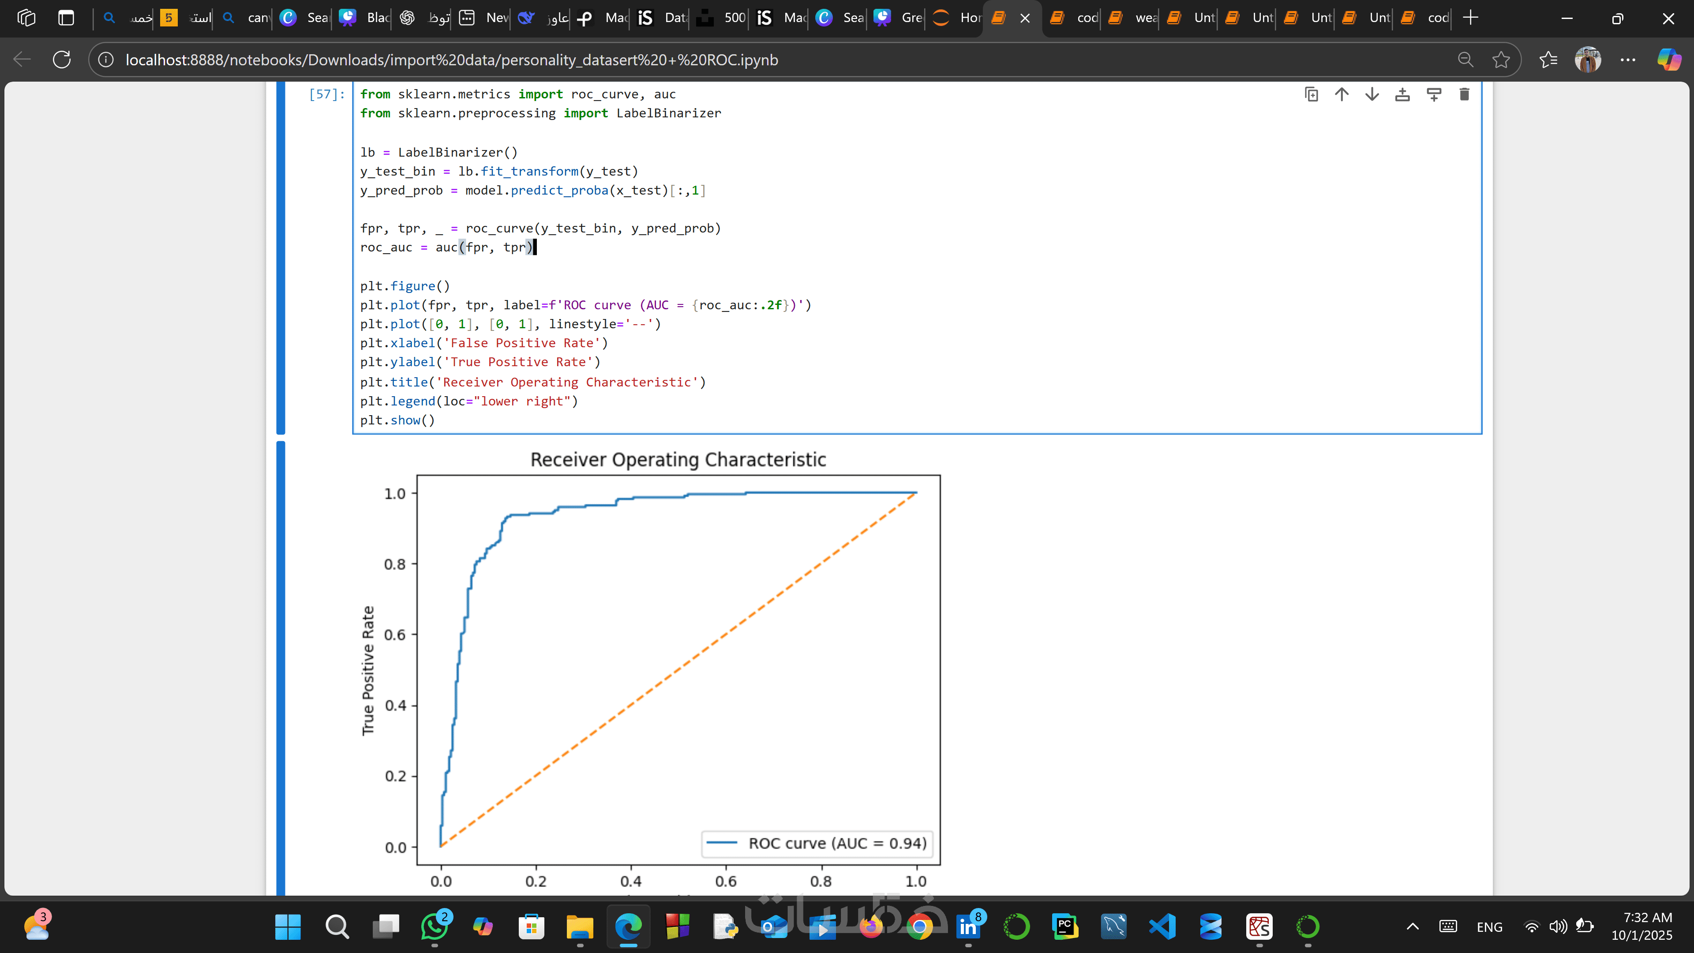
Task: Move cell up with arrow icon
Action: (1342, 95)
